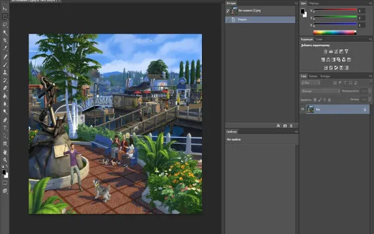
Task: Add a Black & White adjustment
Action: pyautogui.click(x=333, y=60)
